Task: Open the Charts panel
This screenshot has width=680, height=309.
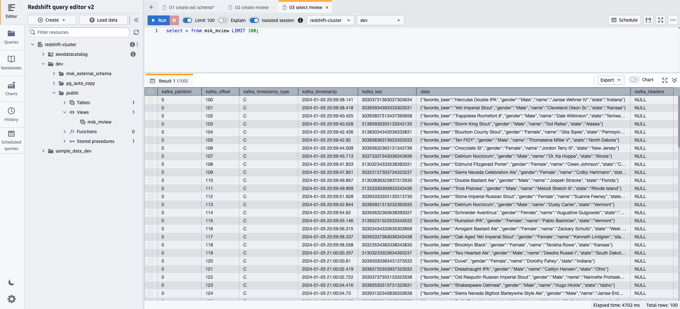Action: (x=11, y=88)
